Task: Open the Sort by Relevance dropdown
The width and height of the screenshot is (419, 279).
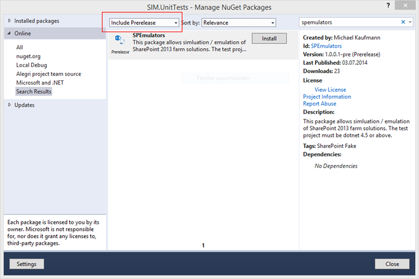Action: coord(239,23)
